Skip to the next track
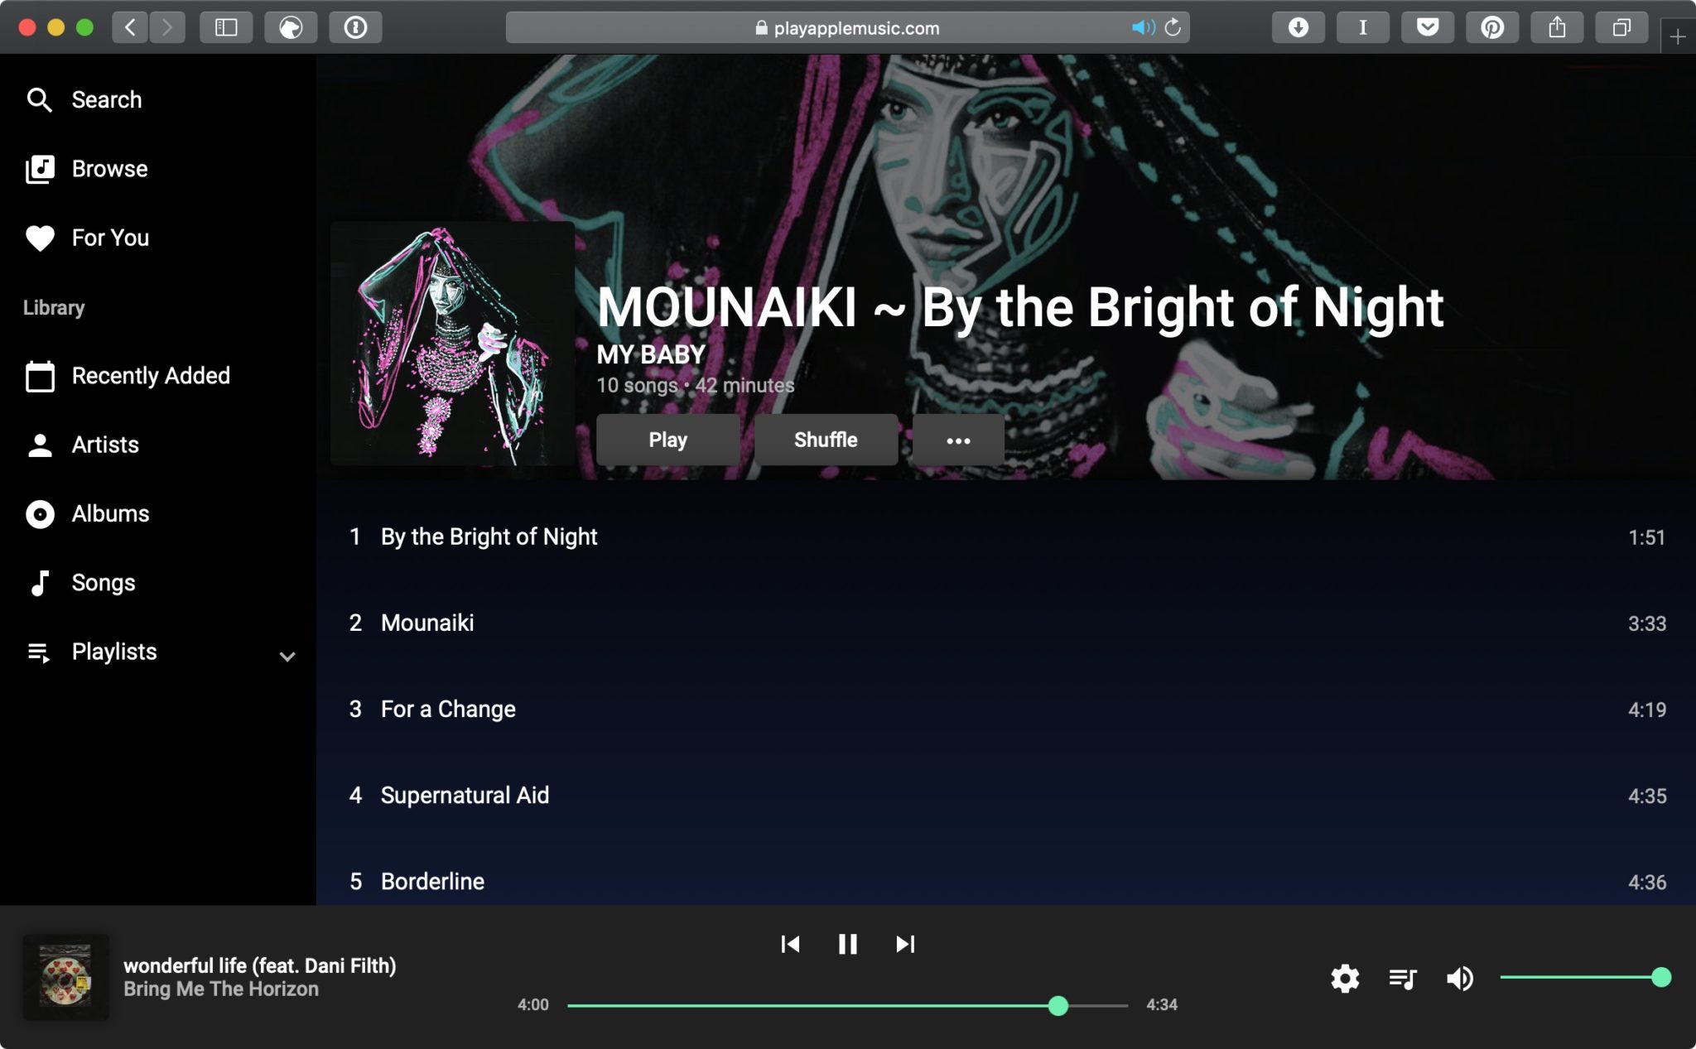Viewport: 1696px width, 1049px height. click(x=905, y=944)
